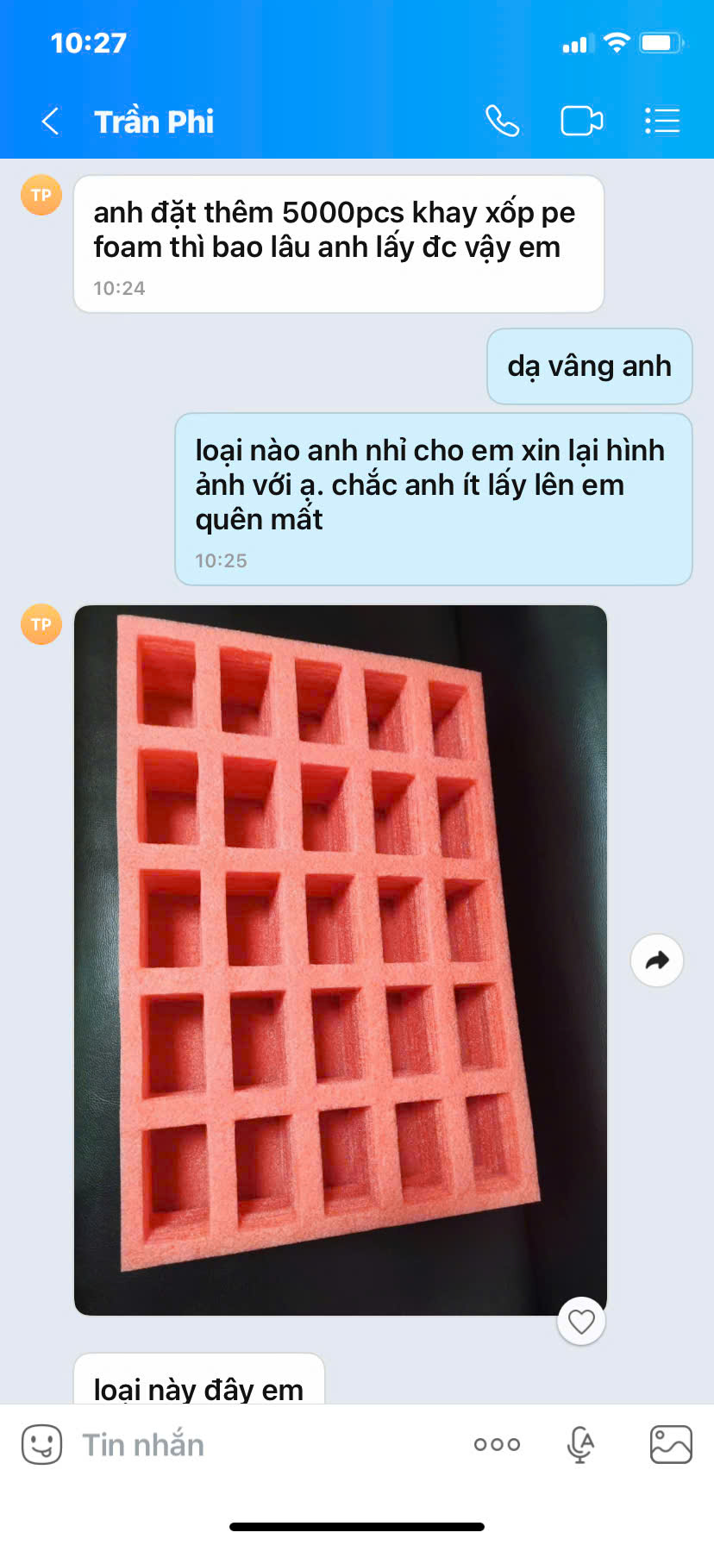This screenshot has width=714, height=1545.
Task: Open the pink foam tray image
Action: coord(341,960)
